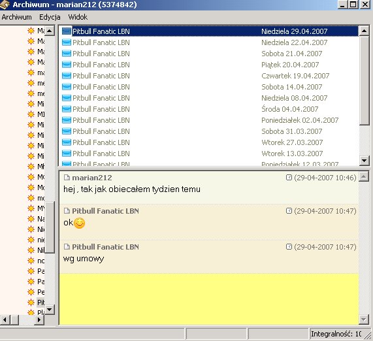This screenshot has height=341, width=373.
Task: Click clock icon beside 10:46 timestamp
Action: (289, 178)
